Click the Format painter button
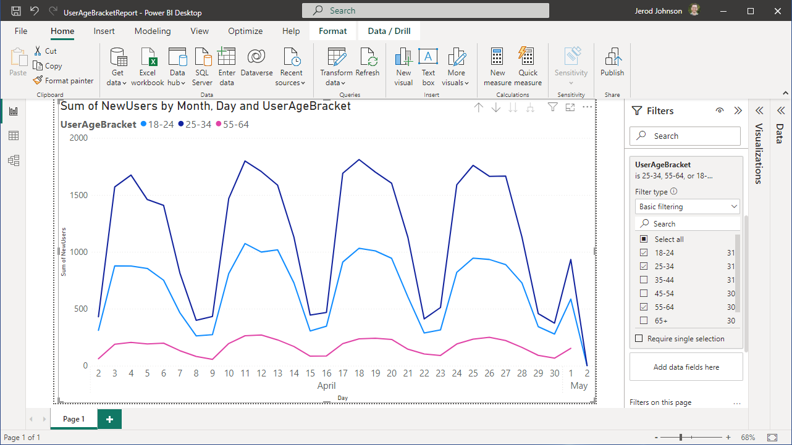The height and width of the screenshot is (445, 792). click(x=64, y=81)
